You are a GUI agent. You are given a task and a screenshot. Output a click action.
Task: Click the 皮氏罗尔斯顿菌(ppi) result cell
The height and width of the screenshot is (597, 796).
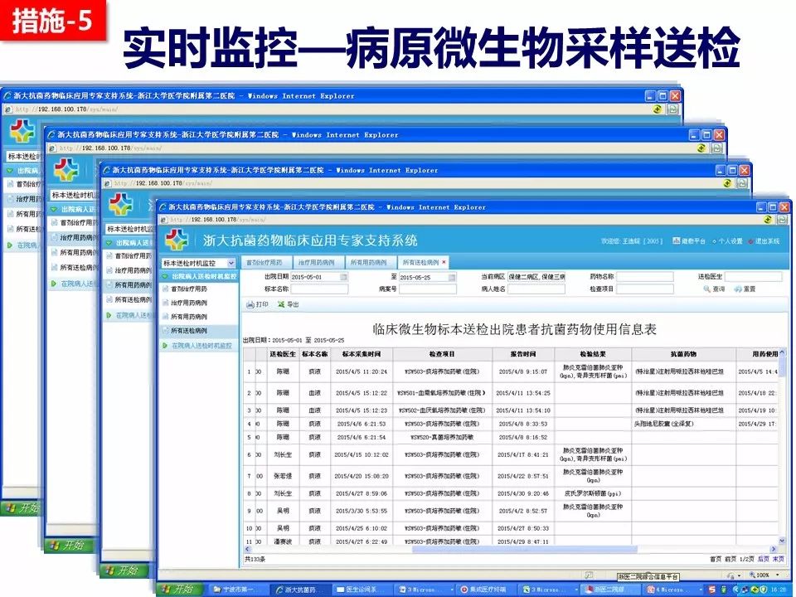pyautogui.click(x=592, y=493)
